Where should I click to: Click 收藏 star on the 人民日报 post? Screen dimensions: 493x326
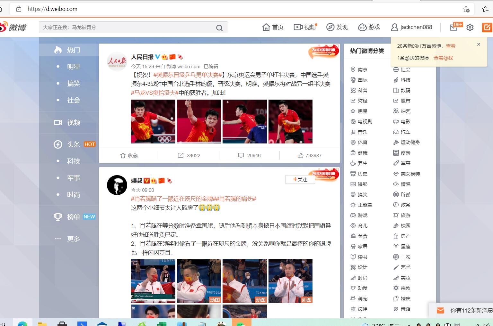[x=129, y=155]
